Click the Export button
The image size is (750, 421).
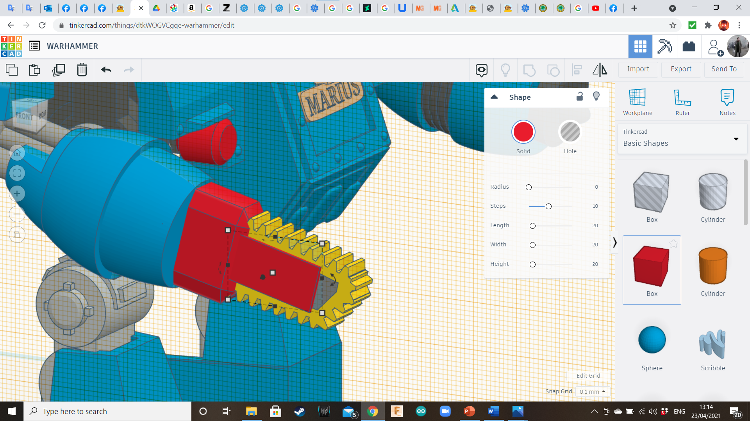(681, 69)
